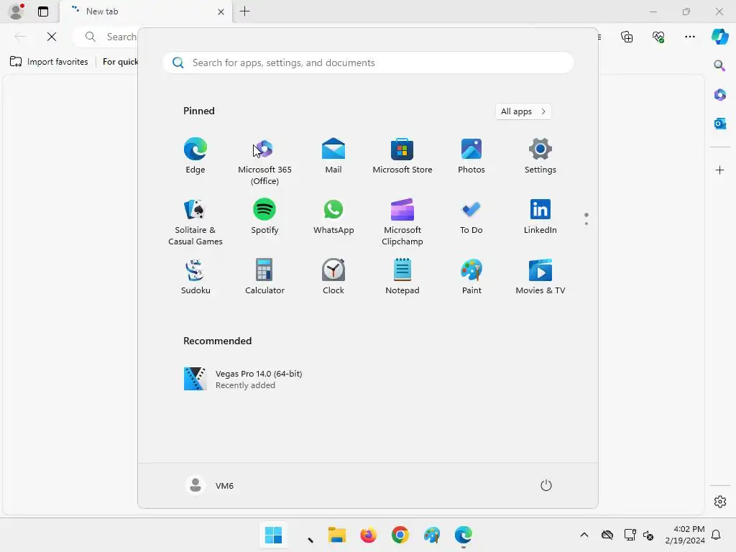
Task: Open the VM6 user account menu
Action: (210, 485)
